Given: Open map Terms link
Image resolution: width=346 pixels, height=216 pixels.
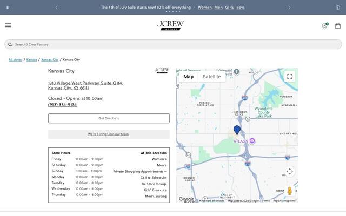Looking at the screenshot, I should [265, 201].
